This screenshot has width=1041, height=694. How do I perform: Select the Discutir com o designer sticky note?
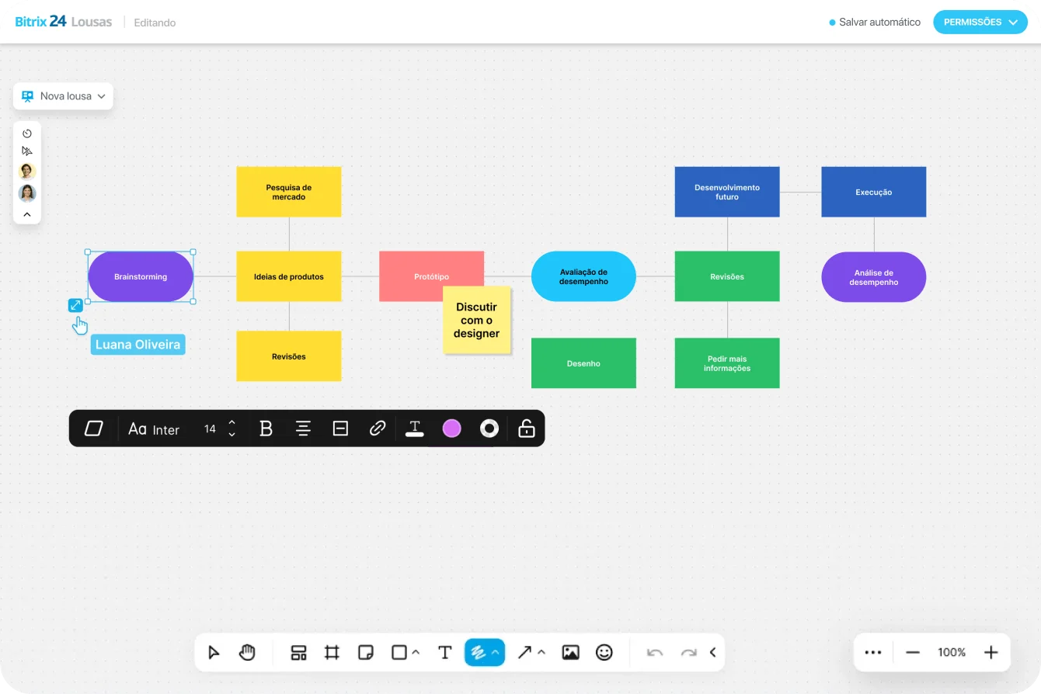pos(477,320)
